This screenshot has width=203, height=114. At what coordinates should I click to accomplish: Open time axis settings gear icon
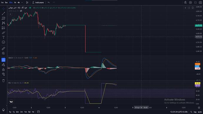(x=199, y=108)
